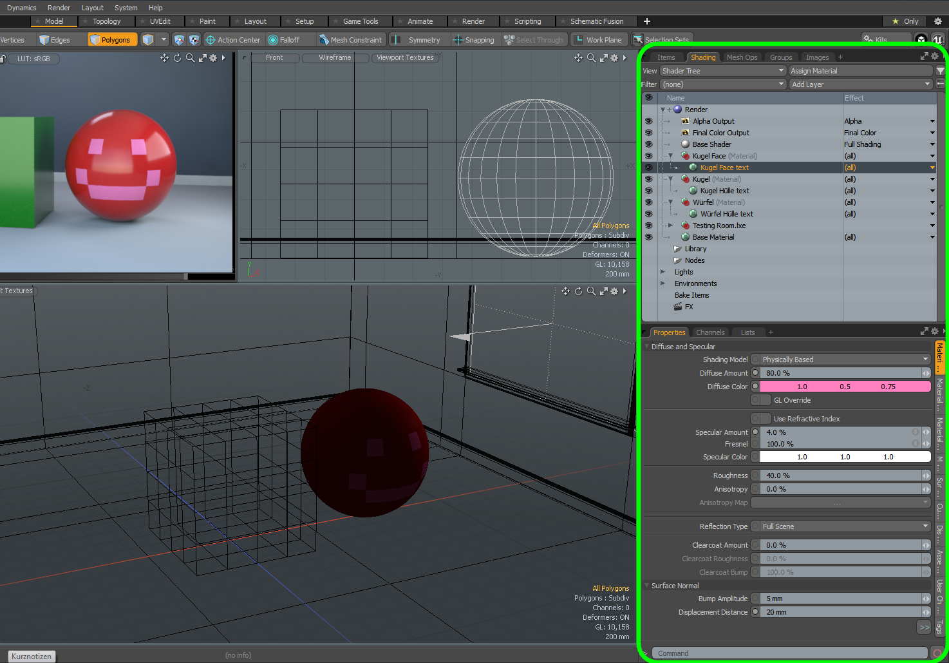949x663 pixels.
Task: Click the Action Center crosshair icon
Action: (x=210, y=40)
